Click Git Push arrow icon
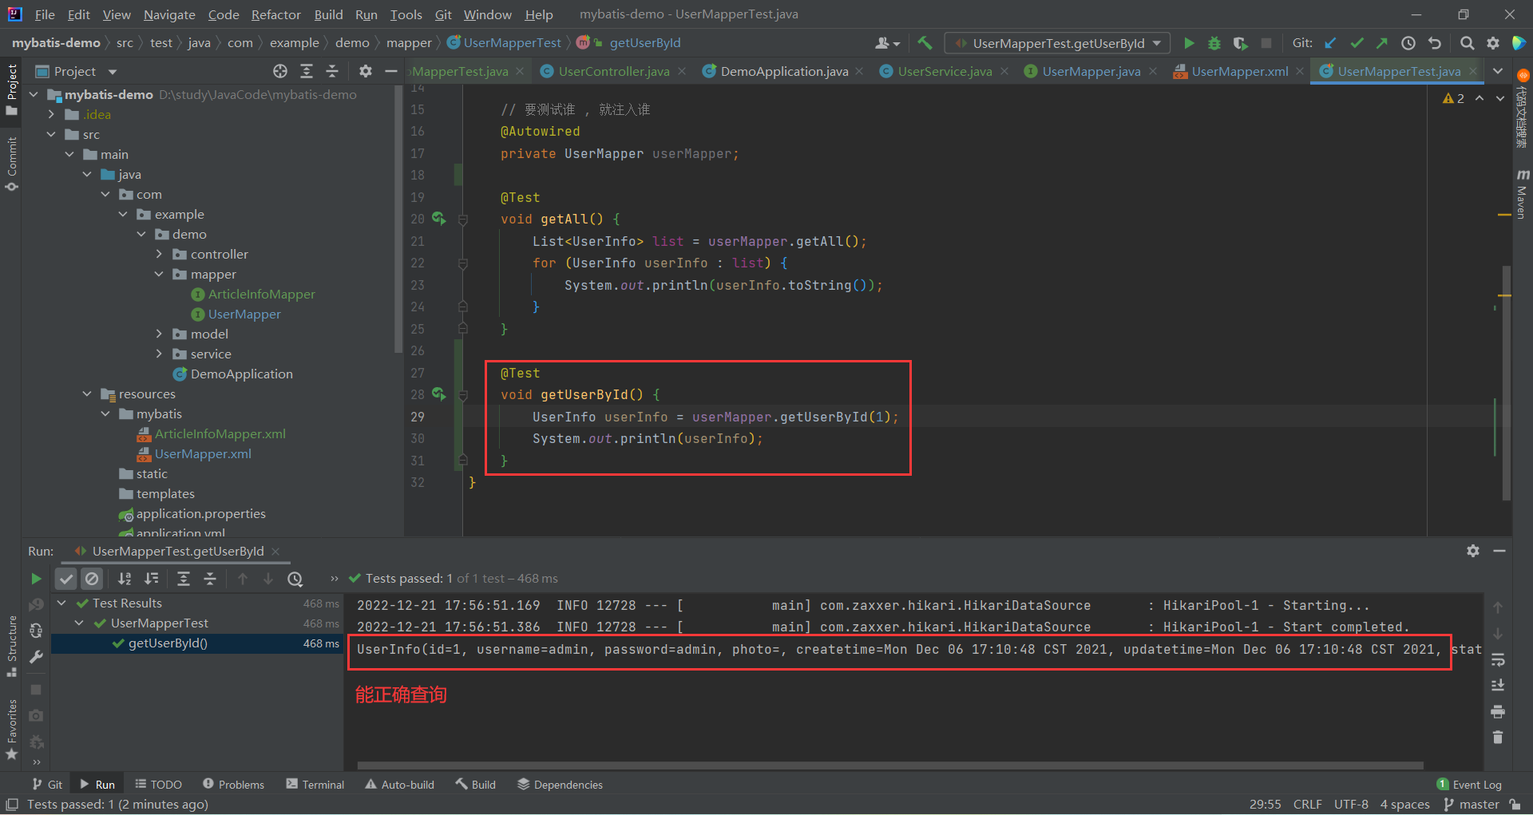The image size is (1533, 815). (1382, 43)
